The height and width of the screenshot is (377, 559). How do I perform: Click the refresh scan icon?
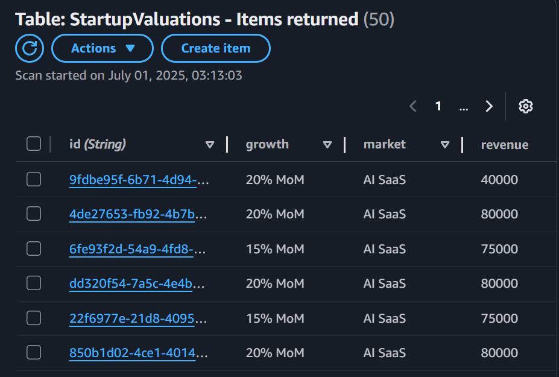click(30, 49)
